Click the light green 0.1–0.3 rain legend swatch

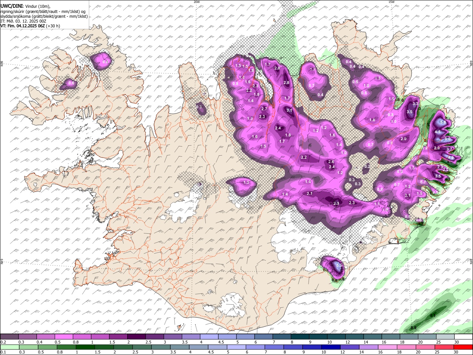pos(10,347)
